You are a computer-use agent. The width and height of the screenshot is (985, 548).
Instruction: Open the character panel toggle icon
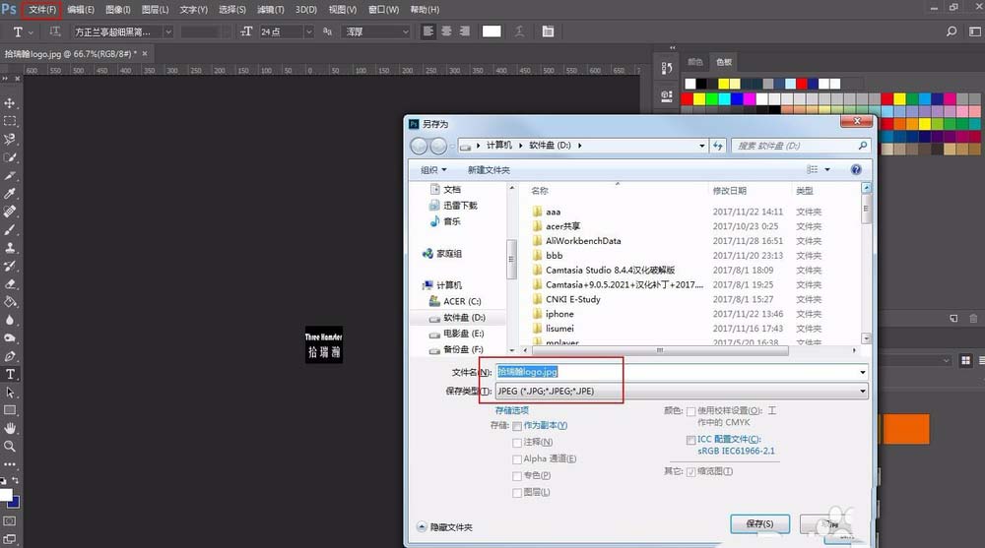[548, 31]
